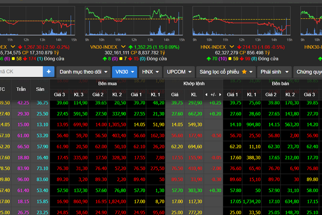Click the HNX-INDEX label
The image size is (322, 215).
point(213,47)
